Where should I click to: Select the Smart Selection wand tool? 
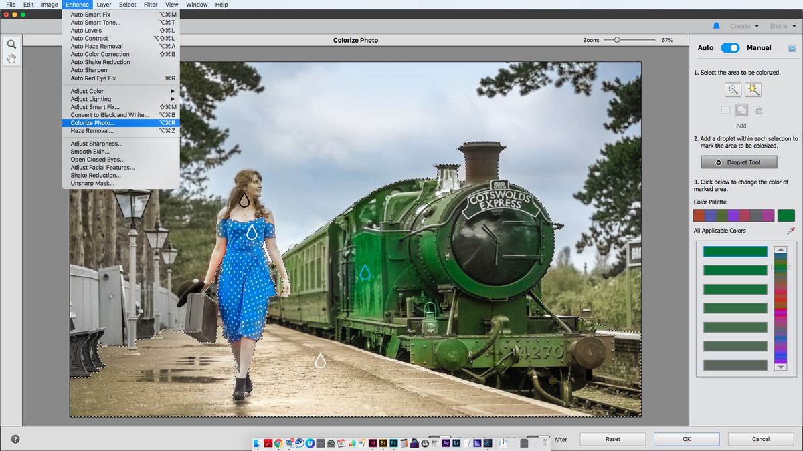click(x=752, y=89)
